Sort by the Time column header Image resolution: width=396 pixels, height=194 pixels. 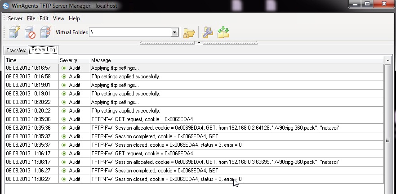[x=32, y=60]
